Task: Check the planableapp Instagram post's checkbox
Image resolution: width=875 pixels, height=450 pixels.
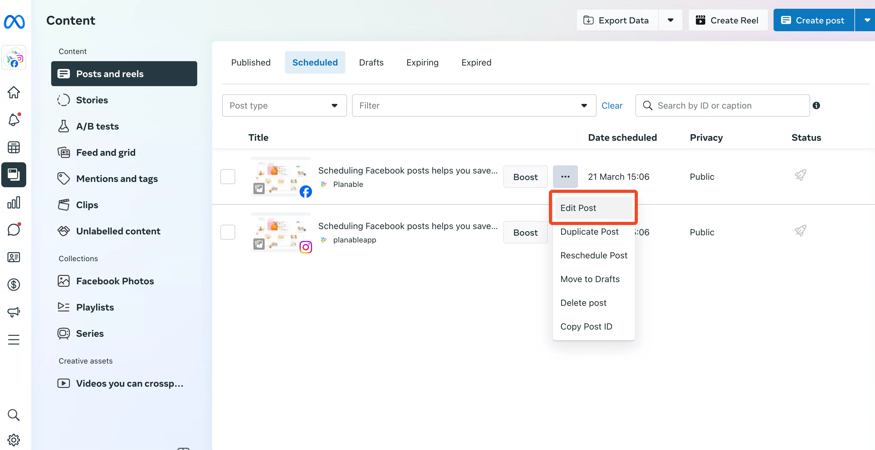Action: coord(227,232)
